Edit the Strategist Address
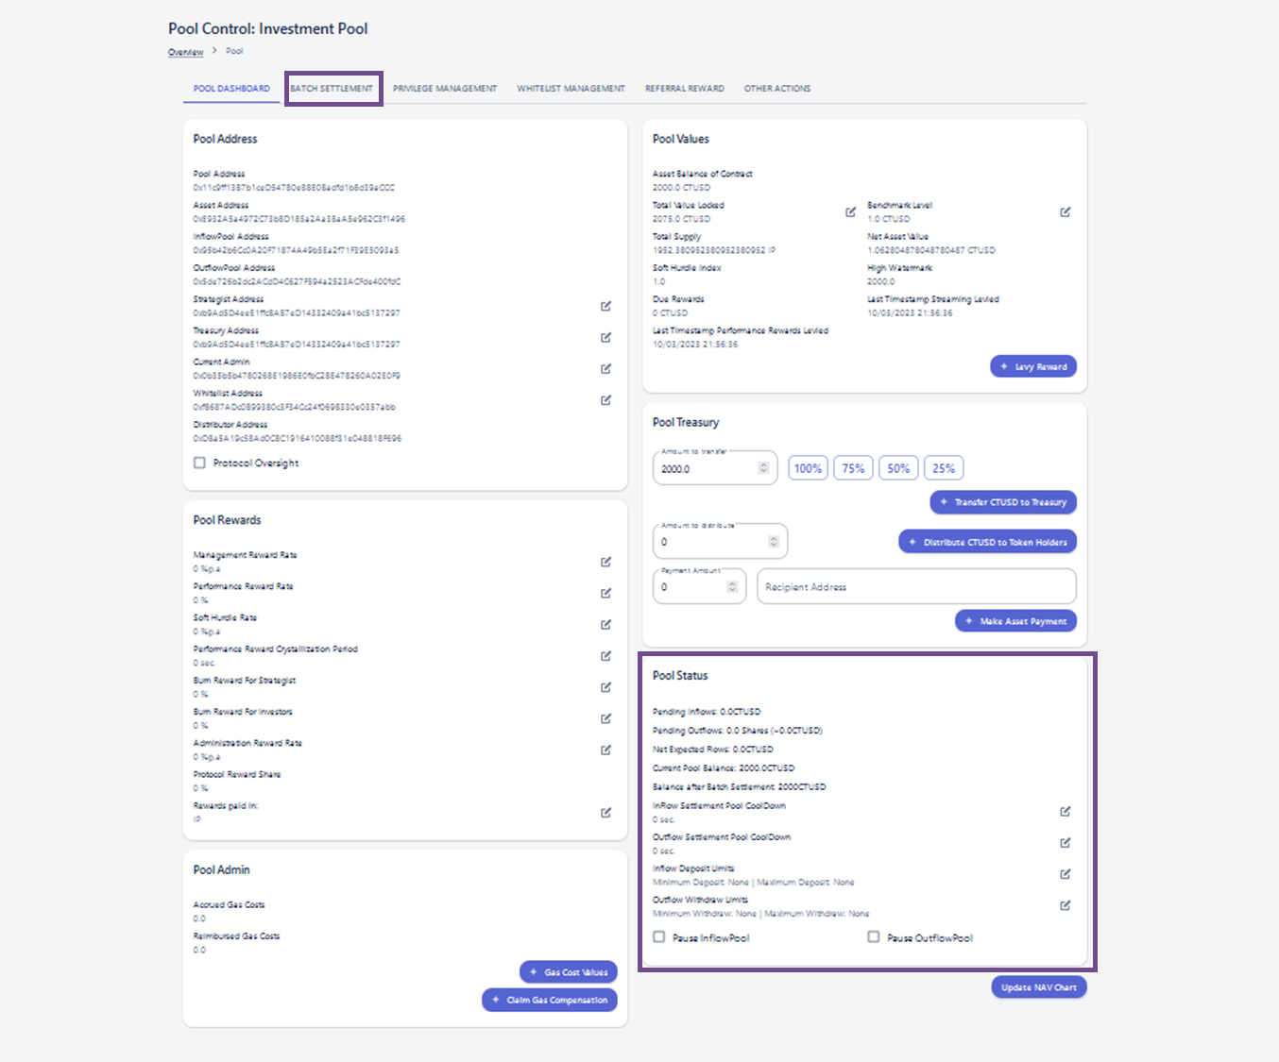 605,306
